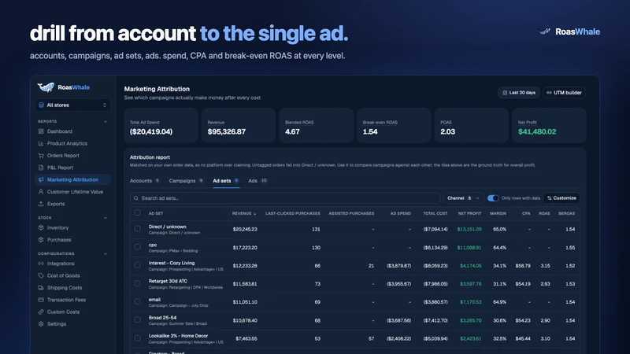Click the Exports upload icon

[41, 204]
